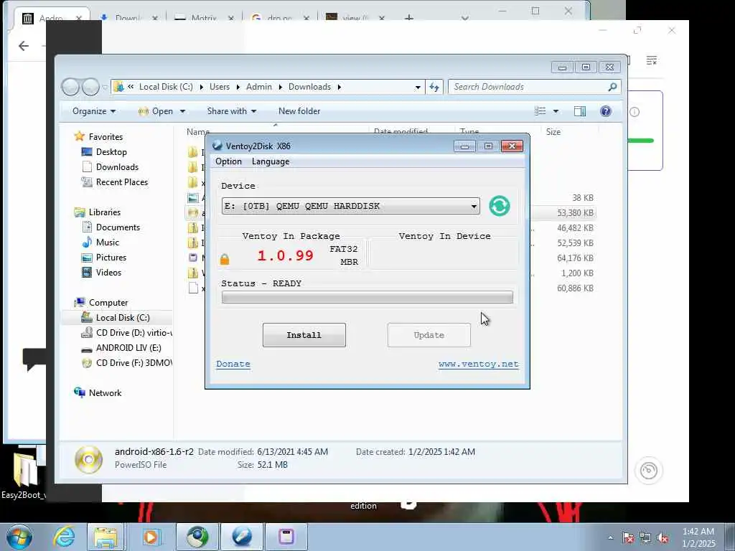This screenshot has height=551, width=735.
Task: Select Favorites in navigation pane
Action: tap(106, 137)
